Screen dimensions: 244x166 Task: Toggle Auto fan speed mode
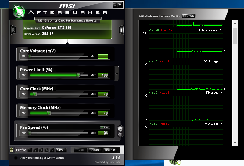[105, 127]
